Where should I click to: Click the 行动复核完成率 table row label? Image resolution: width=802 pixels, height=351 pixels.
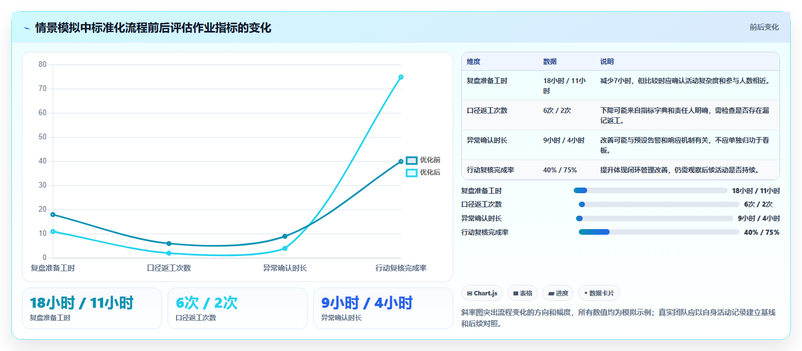[490, 170]
